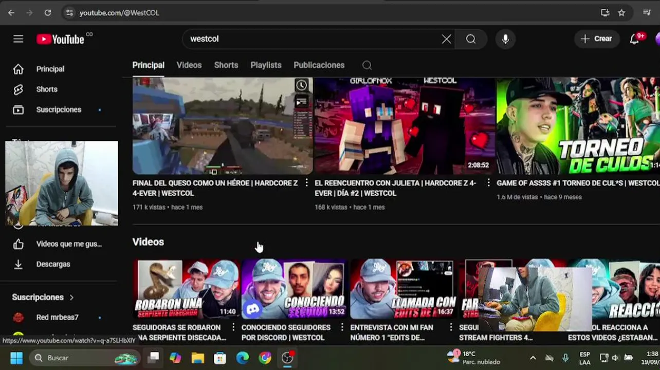This screenshot has height=370, width=660.
Task: Open more options for Seguidoras se Robaron
Action: [233, 327]
